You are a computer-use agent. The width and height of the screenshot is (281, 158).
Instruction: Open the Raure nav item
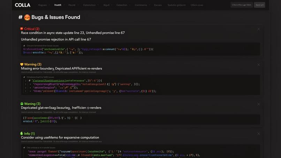click(x=72, y=5)
